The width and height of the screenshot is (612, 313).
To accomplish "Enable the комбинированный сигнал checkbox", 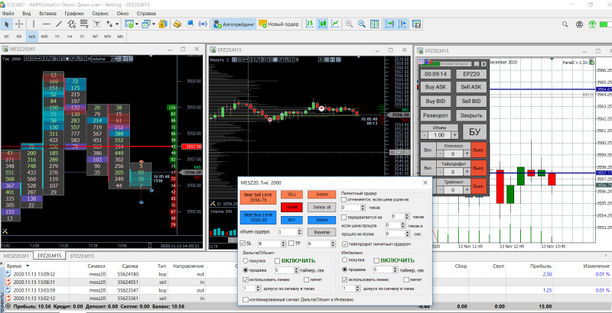I will click(245, 300).
